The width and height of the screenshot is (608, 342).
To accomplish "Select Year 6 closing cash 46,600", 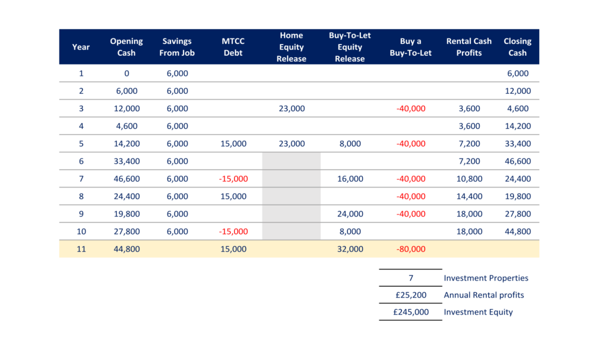I will point(518,161).
